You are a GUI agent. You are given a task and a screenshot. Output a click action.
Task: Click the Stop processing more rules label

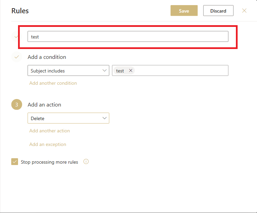coord(49,162)
